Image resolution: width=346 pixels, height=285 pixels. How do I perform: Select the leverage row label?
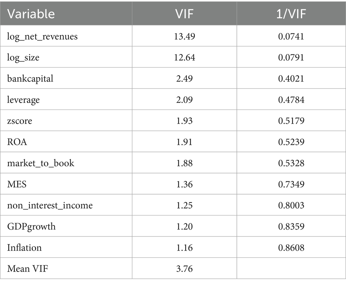pos(23,100)
